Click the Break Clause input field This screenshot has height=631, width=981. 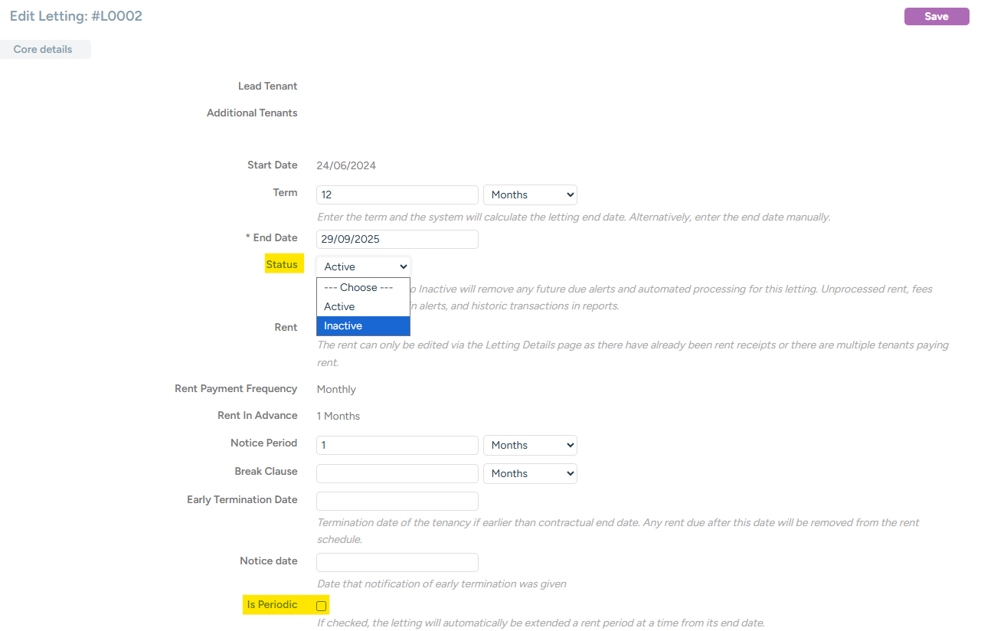tap(397, 473)
